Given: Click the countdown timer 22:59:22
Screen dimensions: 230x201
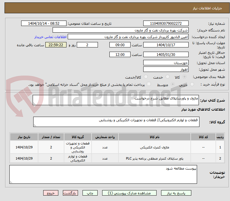Looking at the screenshot, I should (56, 45).
